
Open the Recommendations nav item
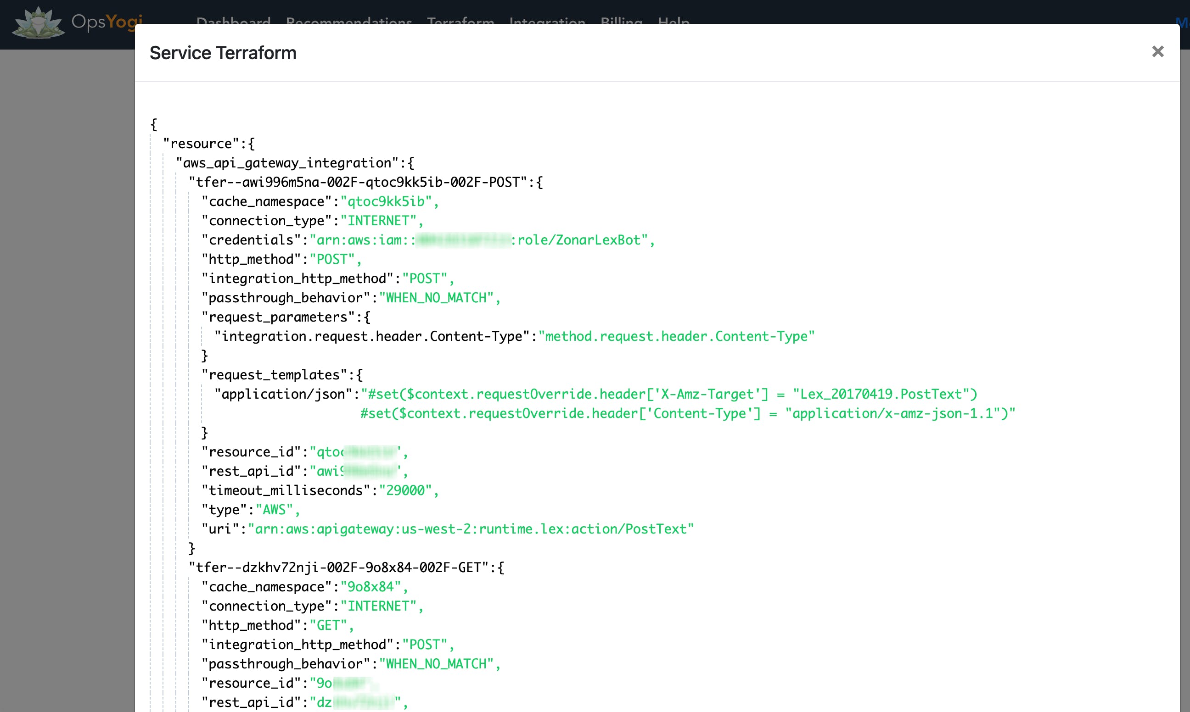(x=348, y=21)
